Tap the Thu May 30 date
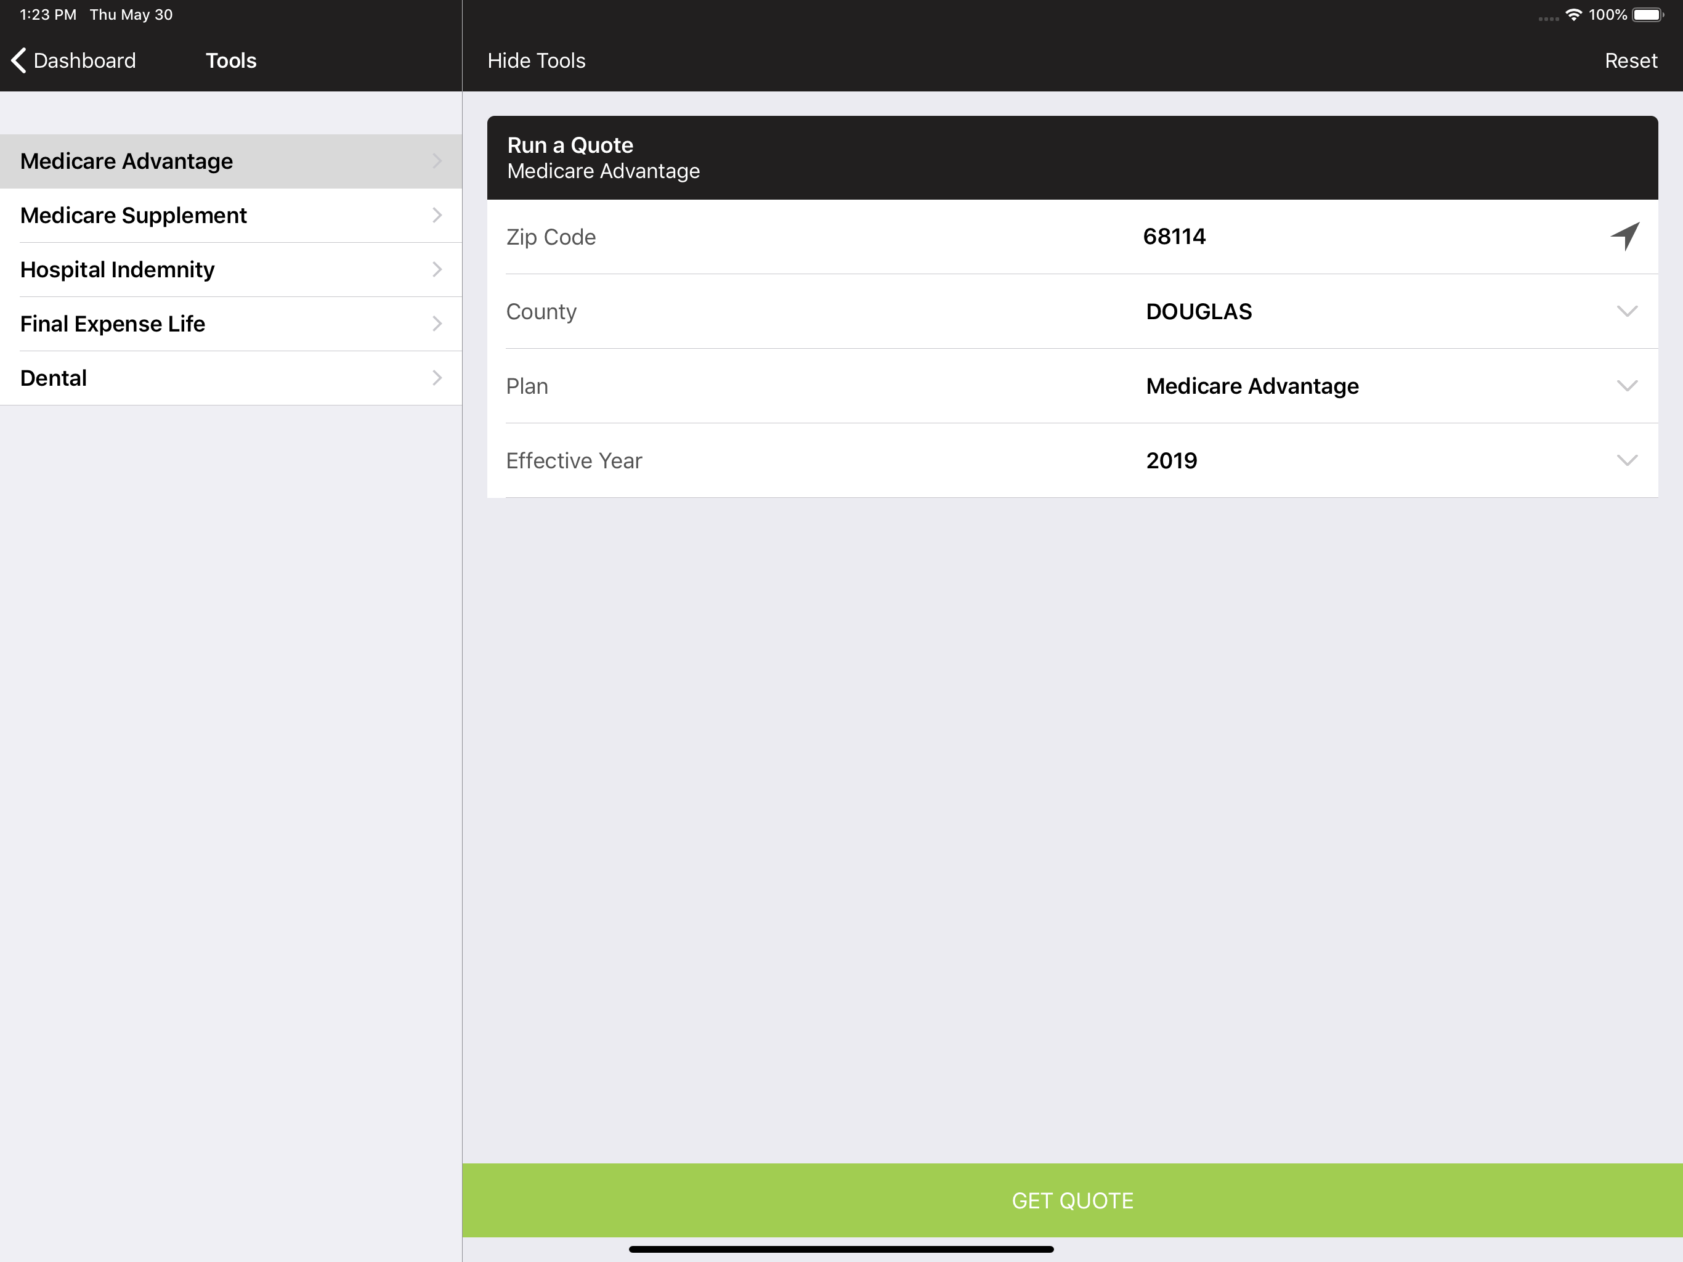The image size is (1683, 1262). 131,14
